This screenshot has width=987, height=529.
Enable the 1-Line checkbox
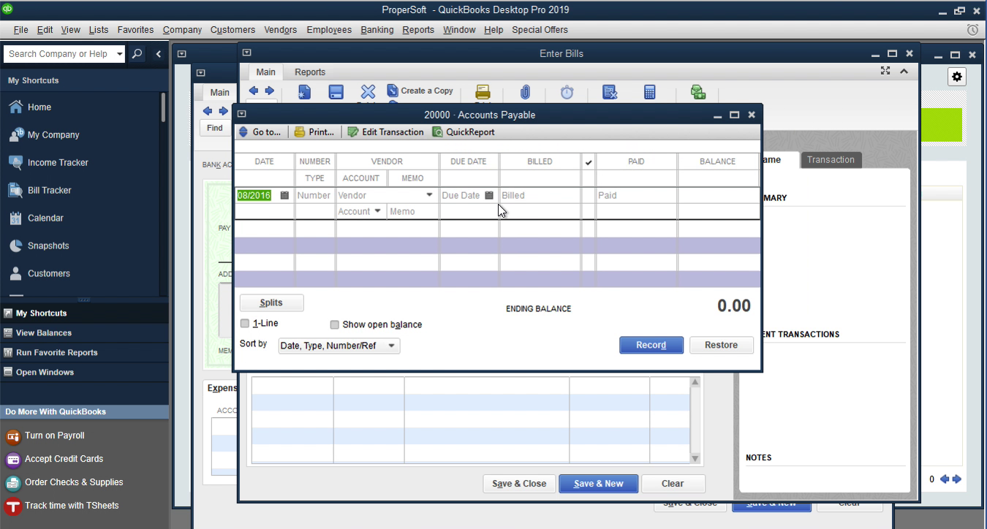[245, 324]
